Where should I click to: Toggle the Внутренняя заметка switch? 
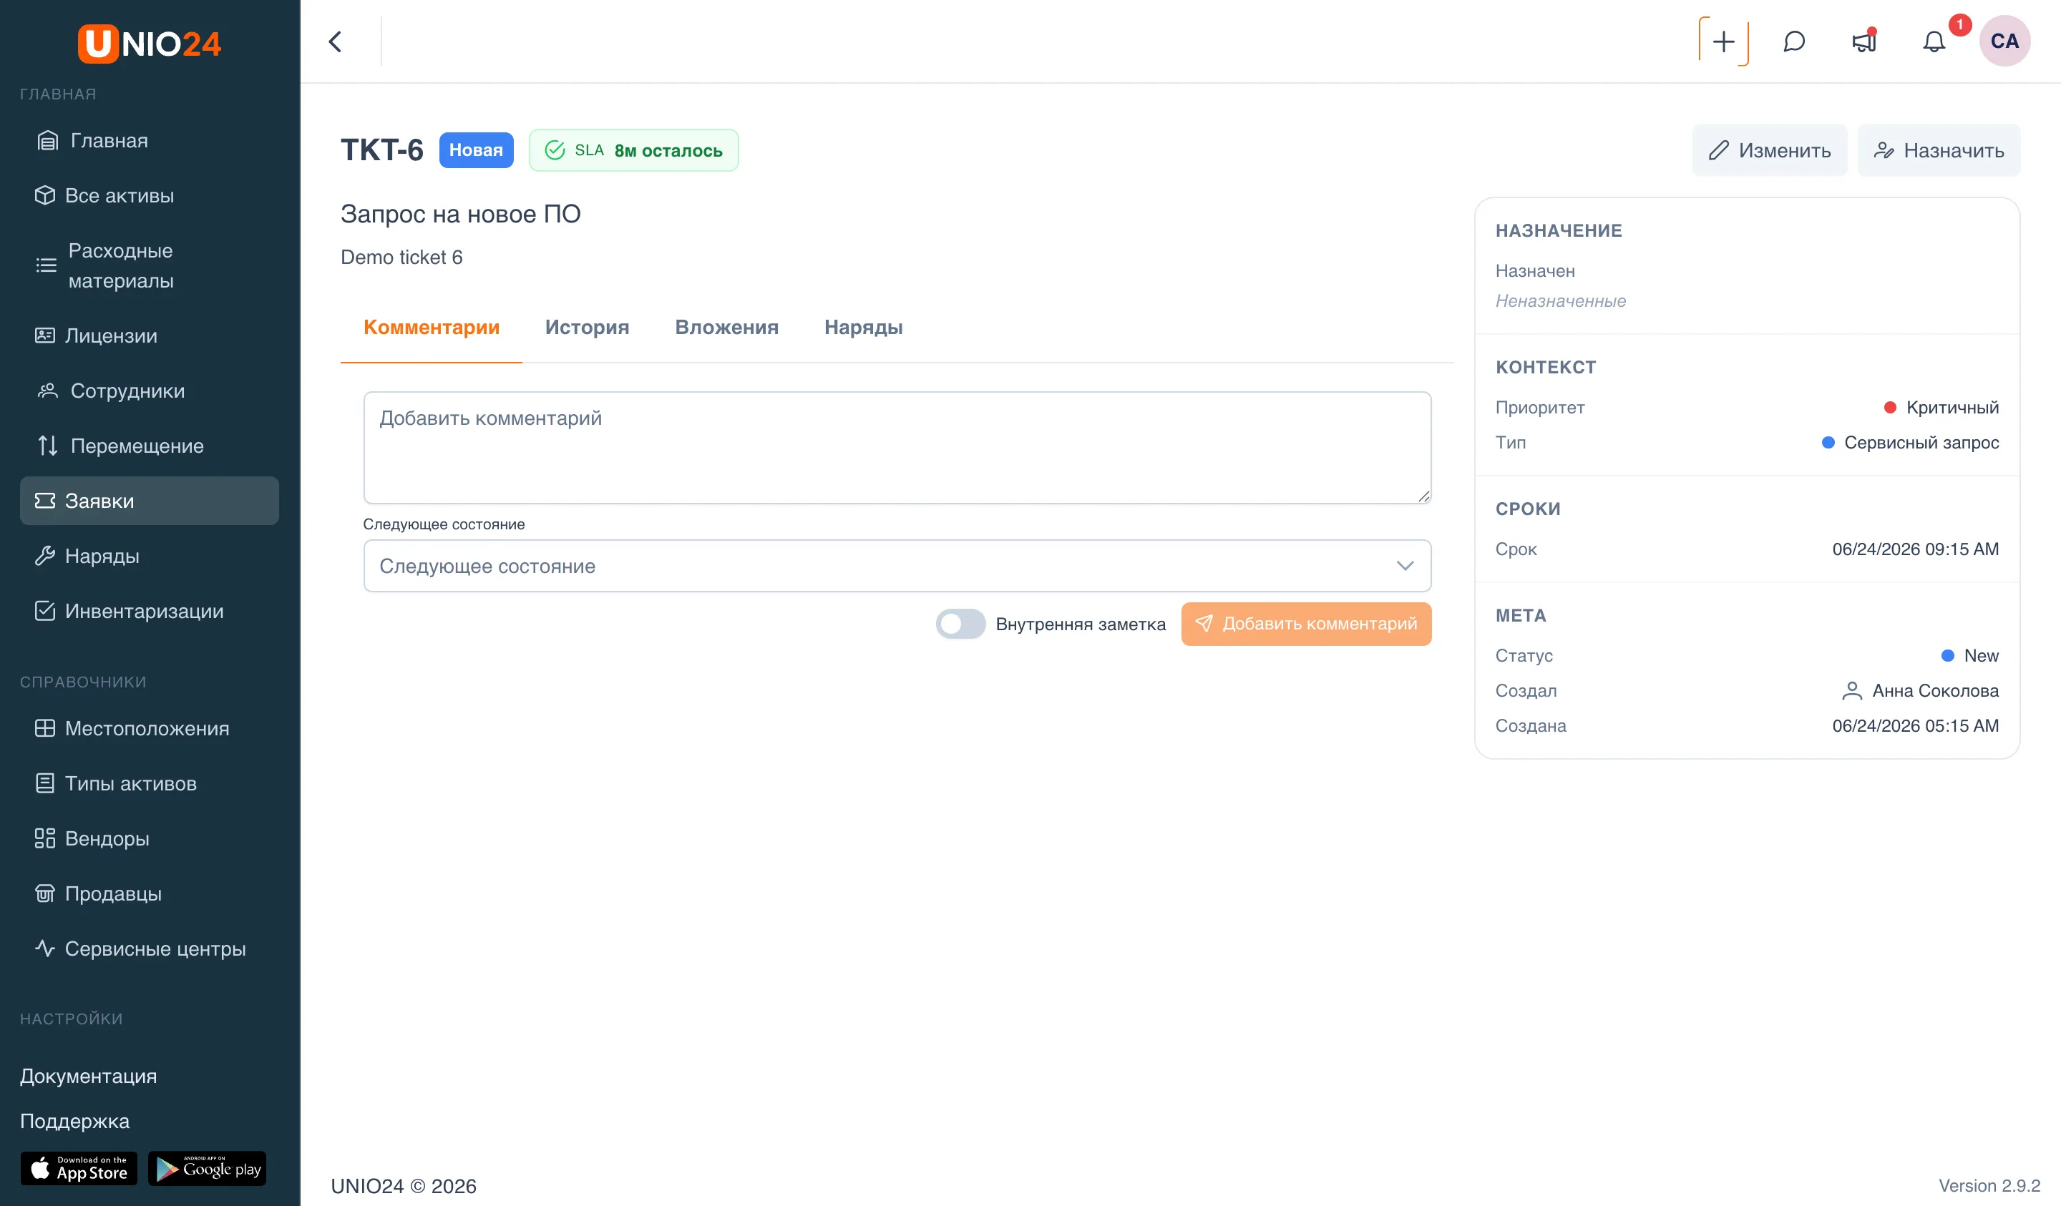(960, 624)
